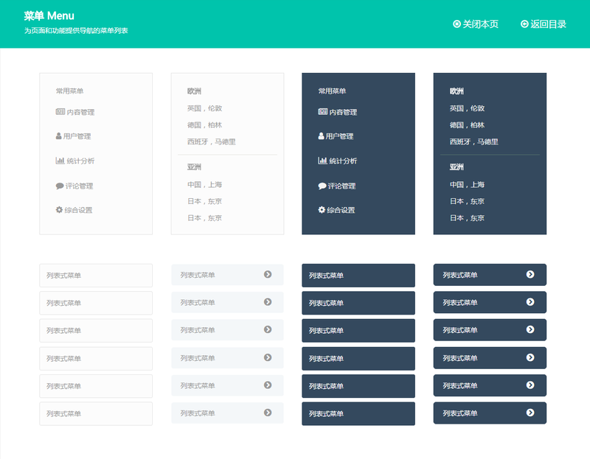Viewport: 590px width, 459px height.
Task: Click the circled X icon next to 关闭本页
Action: tap(457, 24)
